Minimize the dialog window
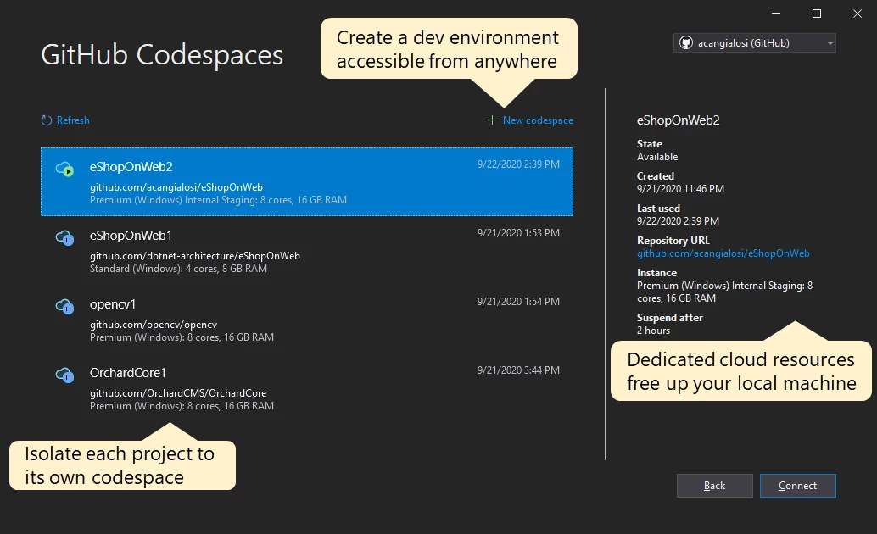The height and width of the screenshot is (534, 877). [x=778, y=14]
